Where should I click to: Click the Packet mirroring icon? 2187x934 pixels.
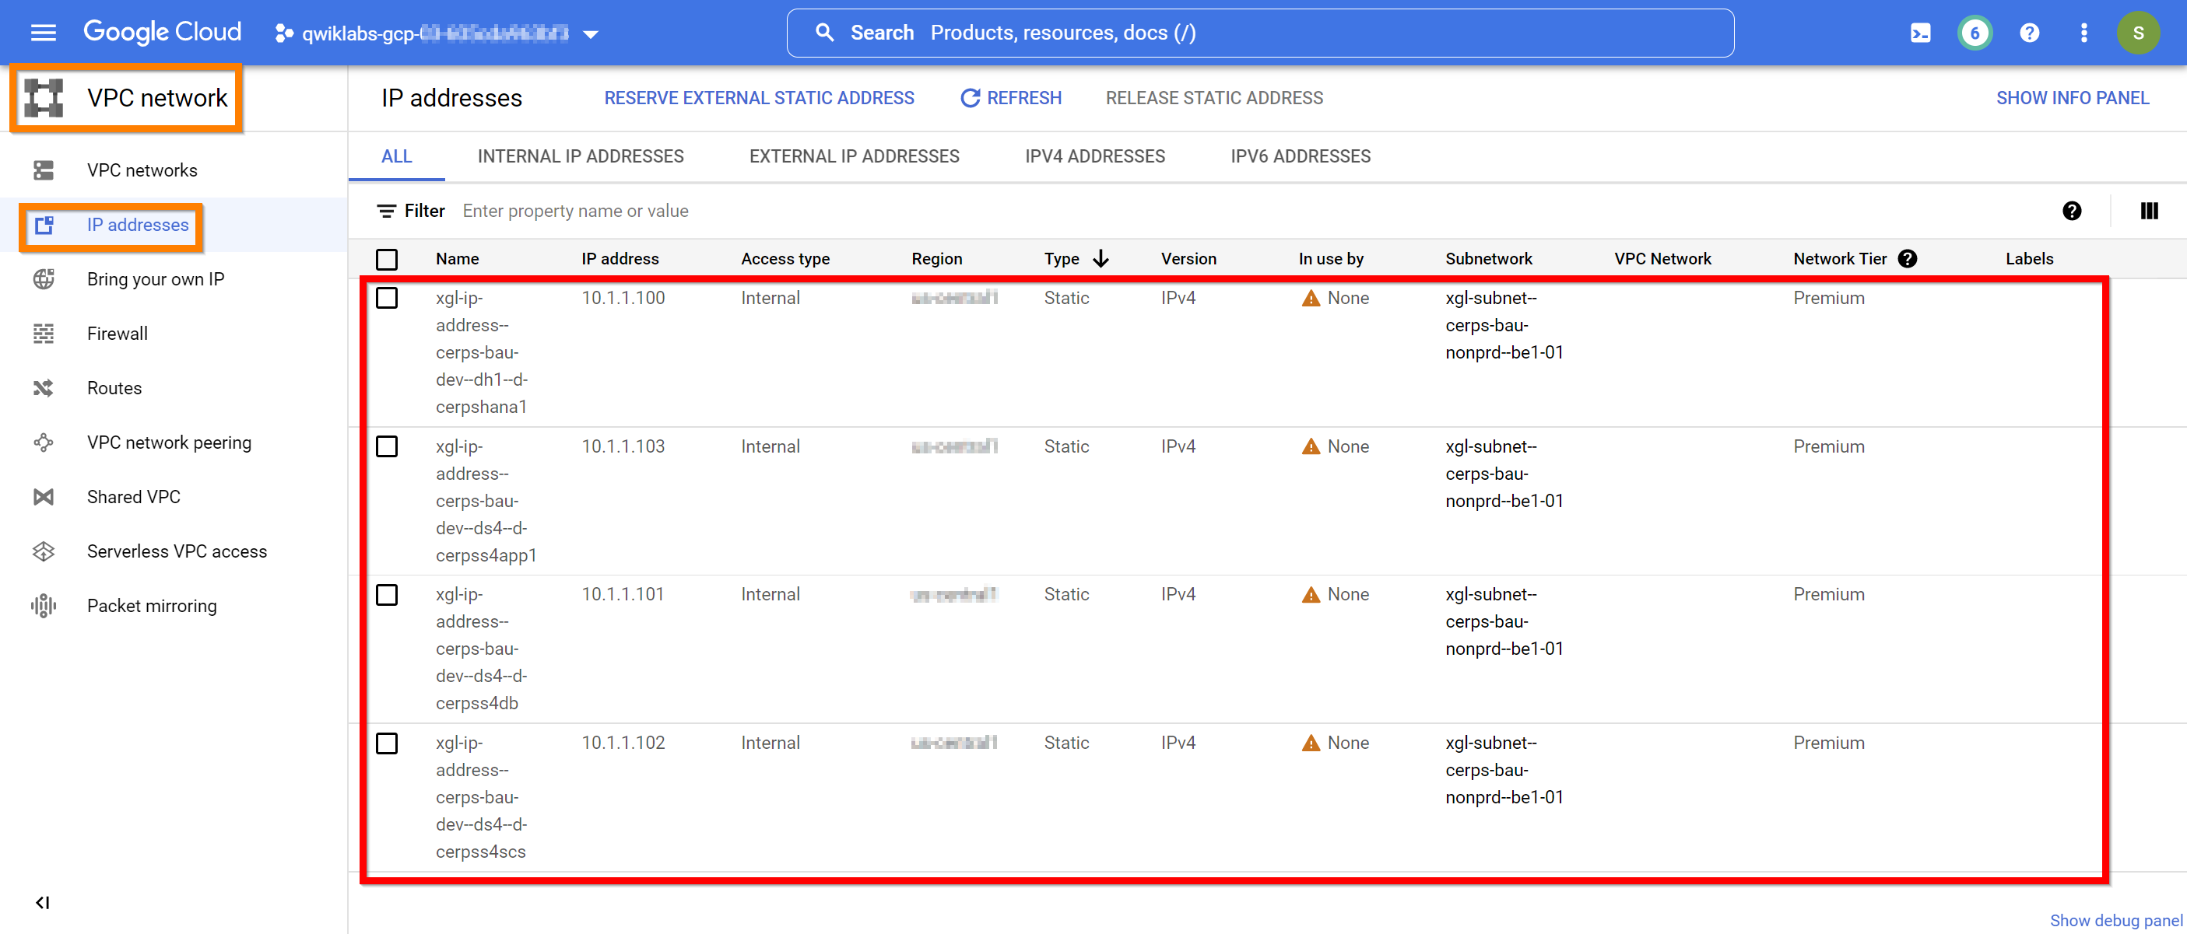[x=44, y=606]
